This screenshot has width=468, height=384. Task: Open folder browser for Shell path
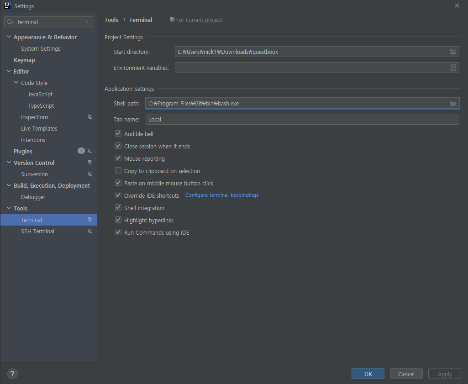452,103
